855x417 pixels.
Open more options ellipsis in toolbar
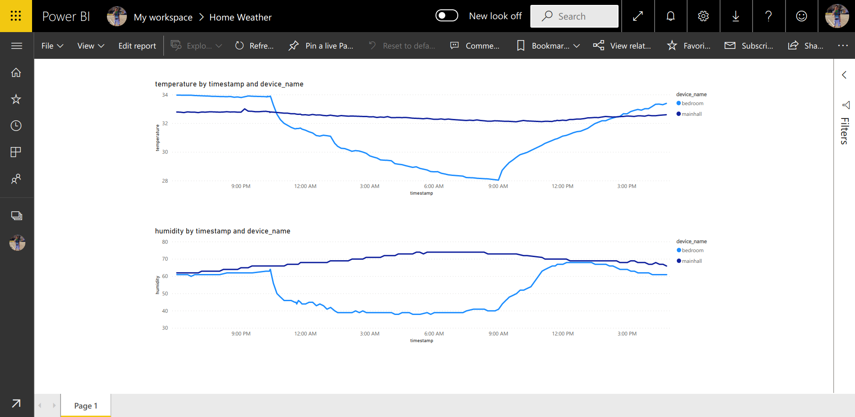tap(843, 45)
